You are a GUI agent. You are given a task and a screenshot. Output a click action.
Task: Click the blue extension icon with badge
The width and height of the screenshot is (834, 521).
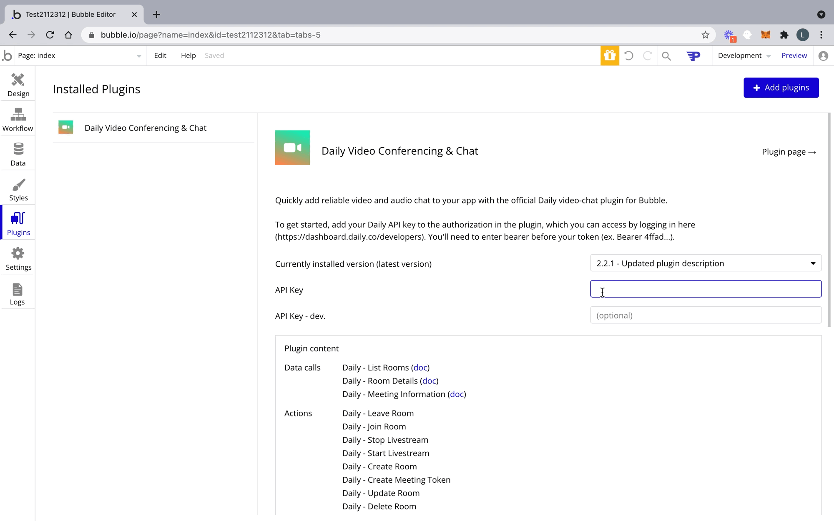coord(729,35)
